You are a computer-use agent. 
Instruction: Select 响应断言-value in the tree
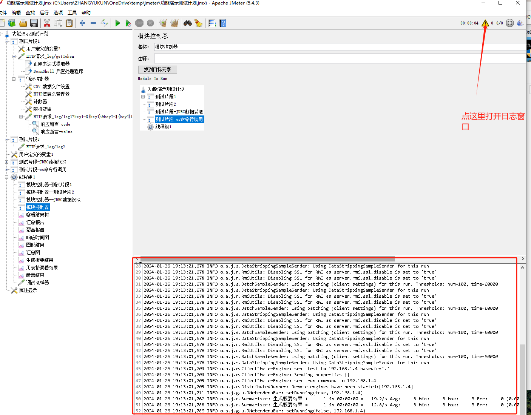pyautogui.click(x=56, y=132)
